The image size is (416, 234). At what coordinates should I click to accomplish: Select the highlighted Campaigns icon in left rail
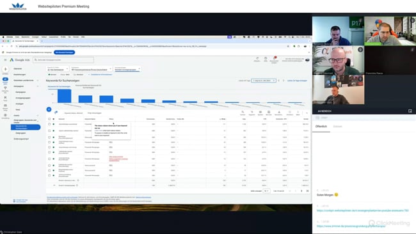pyautogui.click(x=5, y=79)
